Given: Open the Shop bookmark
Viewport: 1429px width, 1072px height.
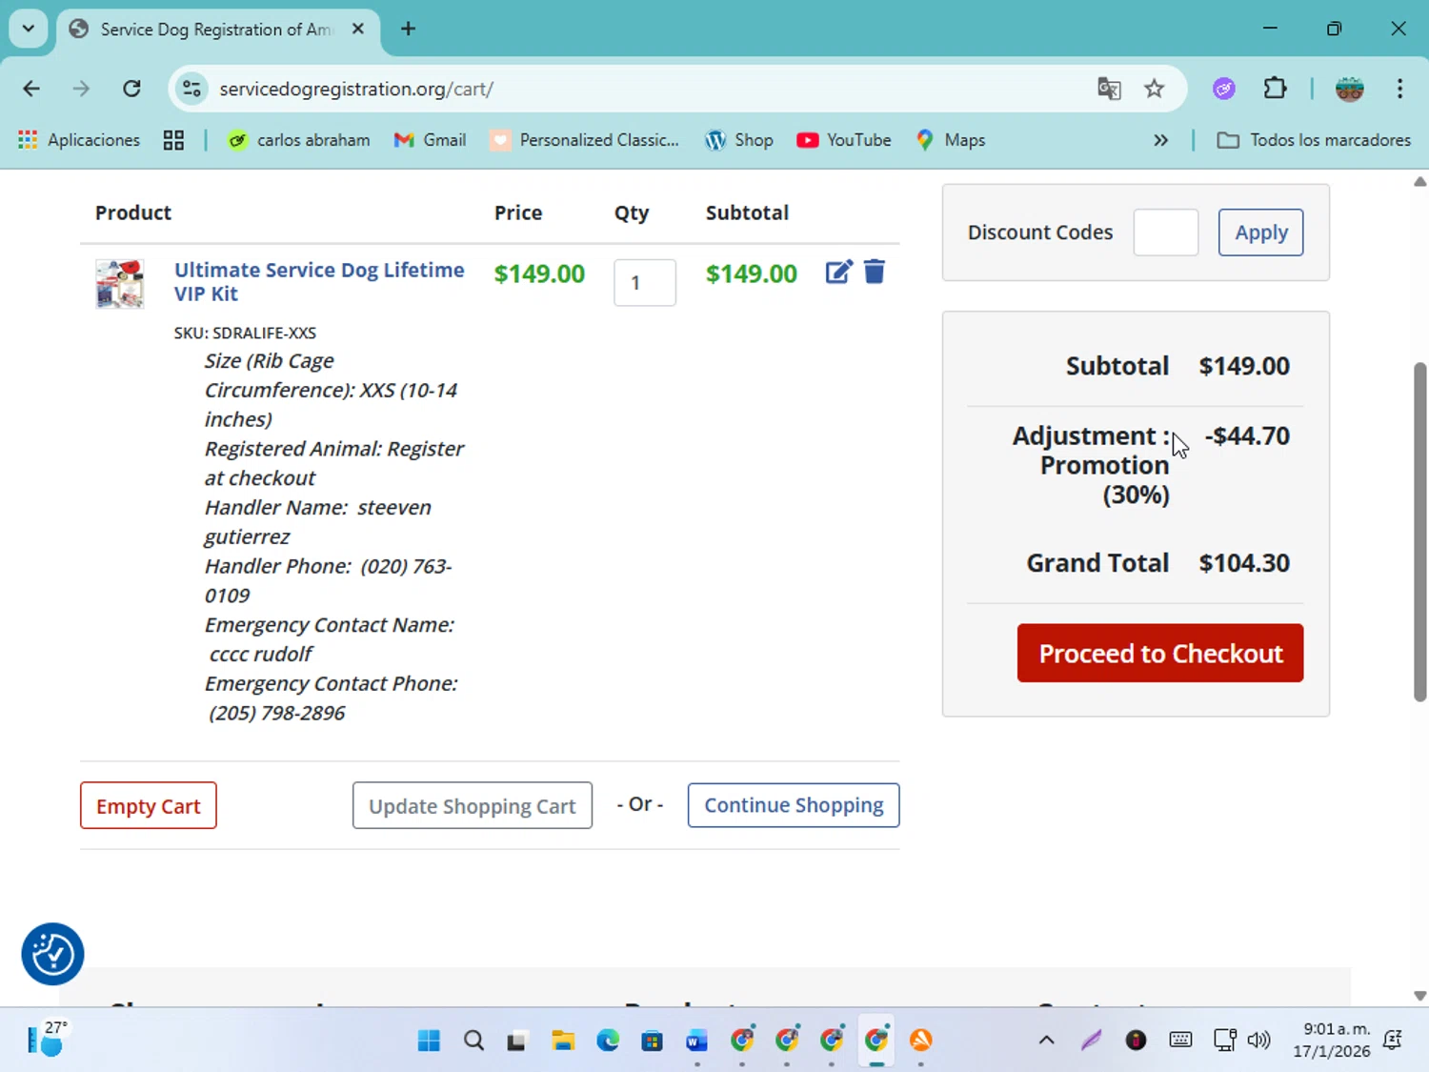Looking at the screenshot, I should tap(739, 140).
